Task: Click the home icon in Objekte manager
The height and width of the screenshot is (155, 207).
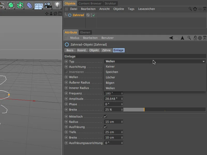Action: 195,9
